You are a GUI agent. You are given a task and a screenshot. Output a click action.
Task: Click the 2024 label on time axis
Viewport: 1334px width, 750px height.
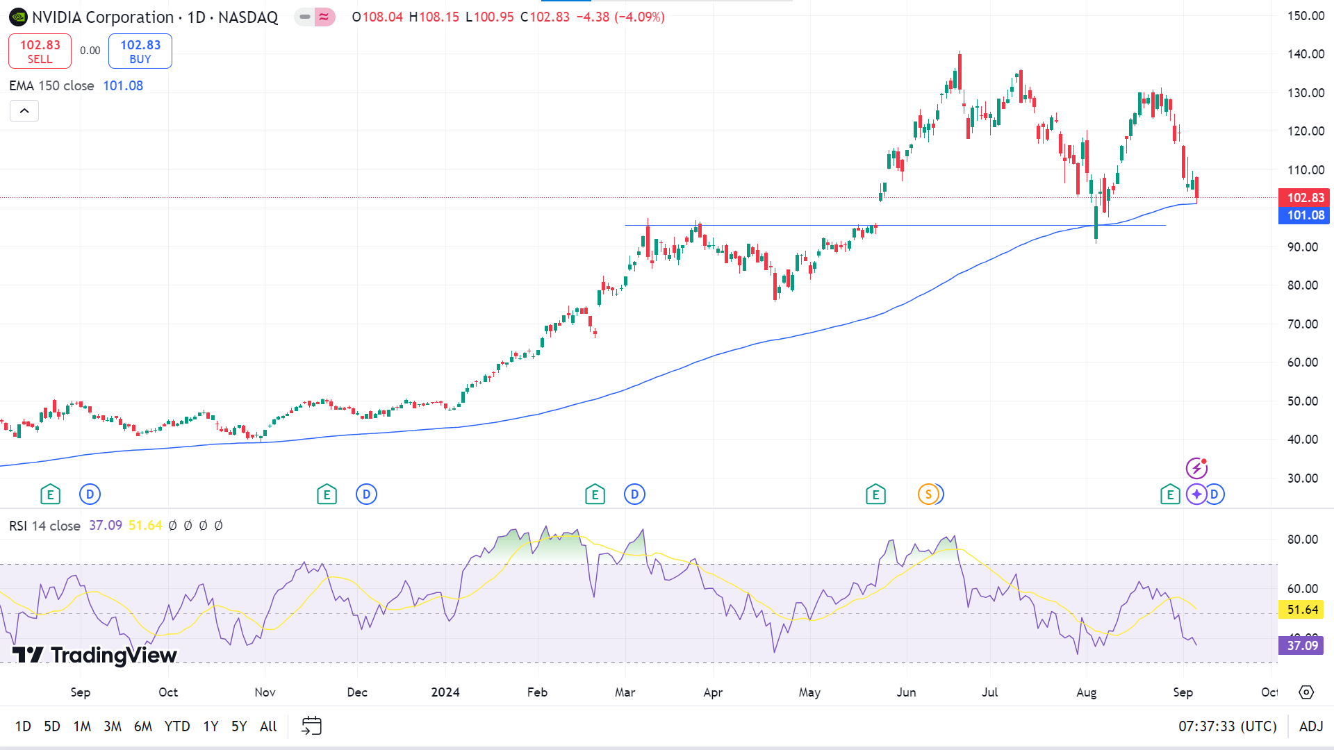[x=445, y=692]
